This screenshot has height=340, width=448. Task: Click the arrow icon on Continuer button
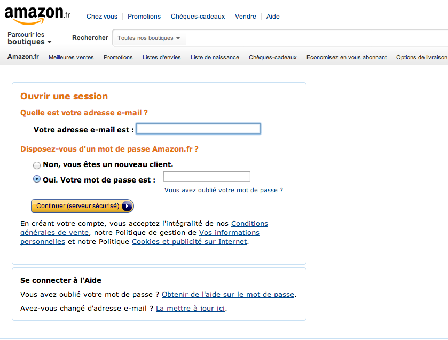click(x=127, y=206)
